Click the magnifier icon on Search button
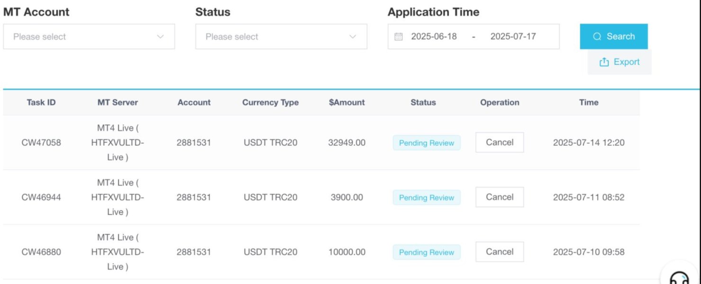This screenshot has width=701, height=284. point(597,36)
